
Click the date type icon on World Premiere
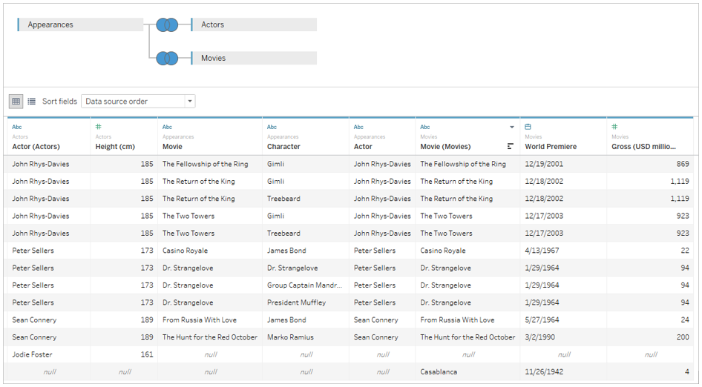(x=528, y=127)
